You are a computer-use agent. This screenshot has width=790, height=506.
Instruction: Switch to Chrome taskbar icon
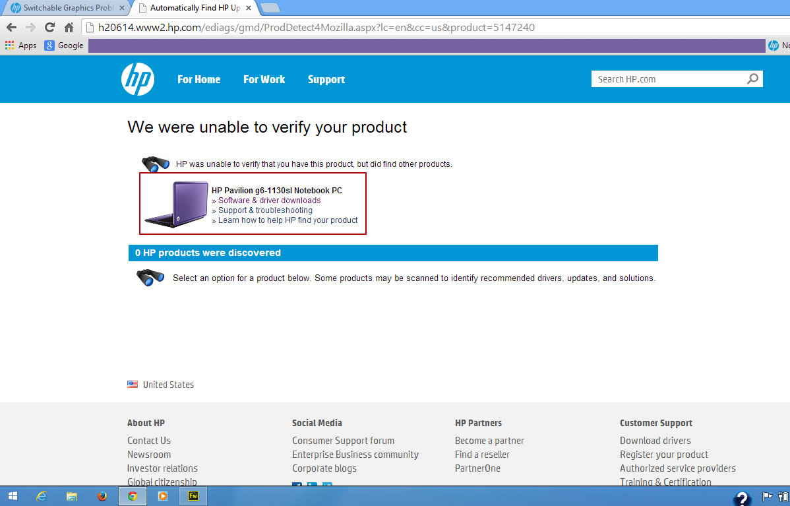[x=133, y=496]
